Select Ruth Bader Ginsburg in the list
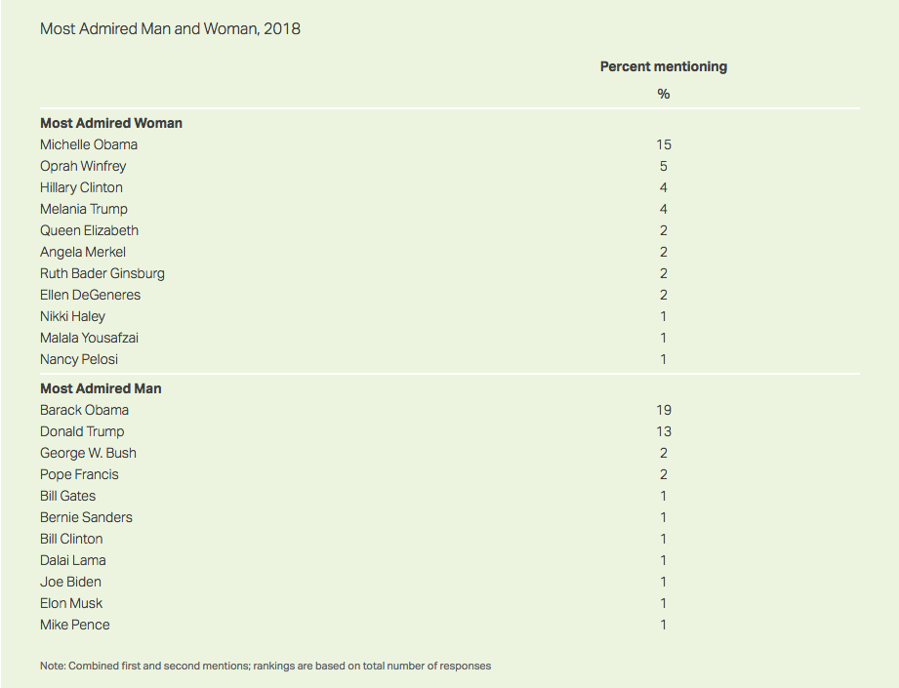This screenshot has width=899, height=688. click(102, 274)
